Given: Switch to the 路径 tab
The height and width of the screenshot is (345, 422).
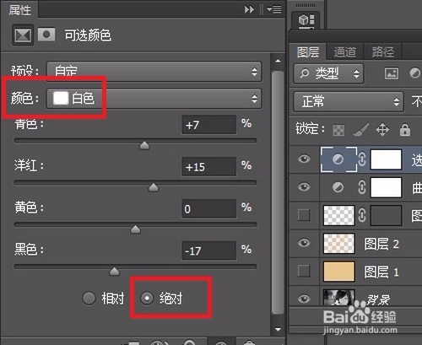Looking at the screenshot, I should click(x=383, y=51).
